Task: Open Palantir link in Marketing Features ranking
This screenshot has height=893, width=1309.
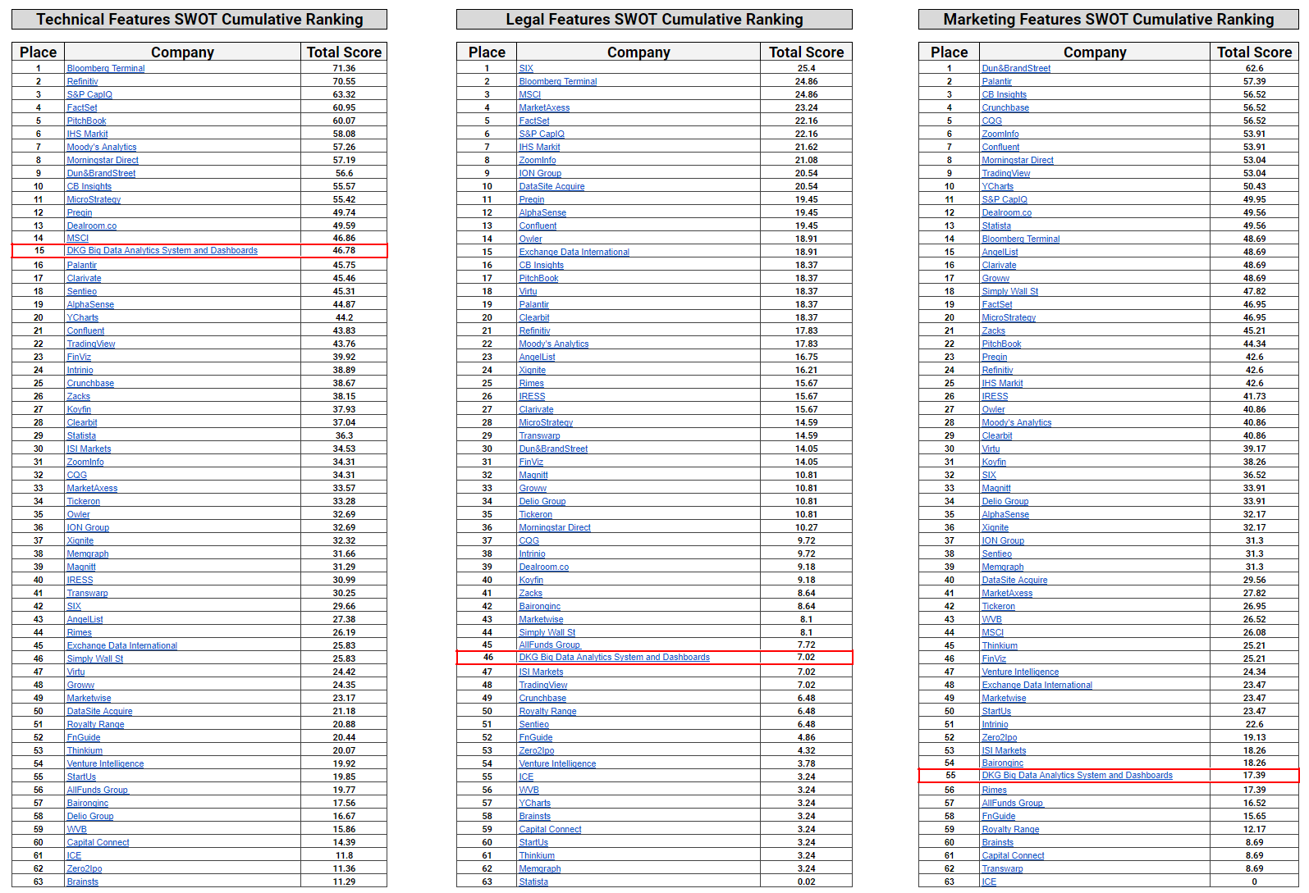Action: click(996, 82)
